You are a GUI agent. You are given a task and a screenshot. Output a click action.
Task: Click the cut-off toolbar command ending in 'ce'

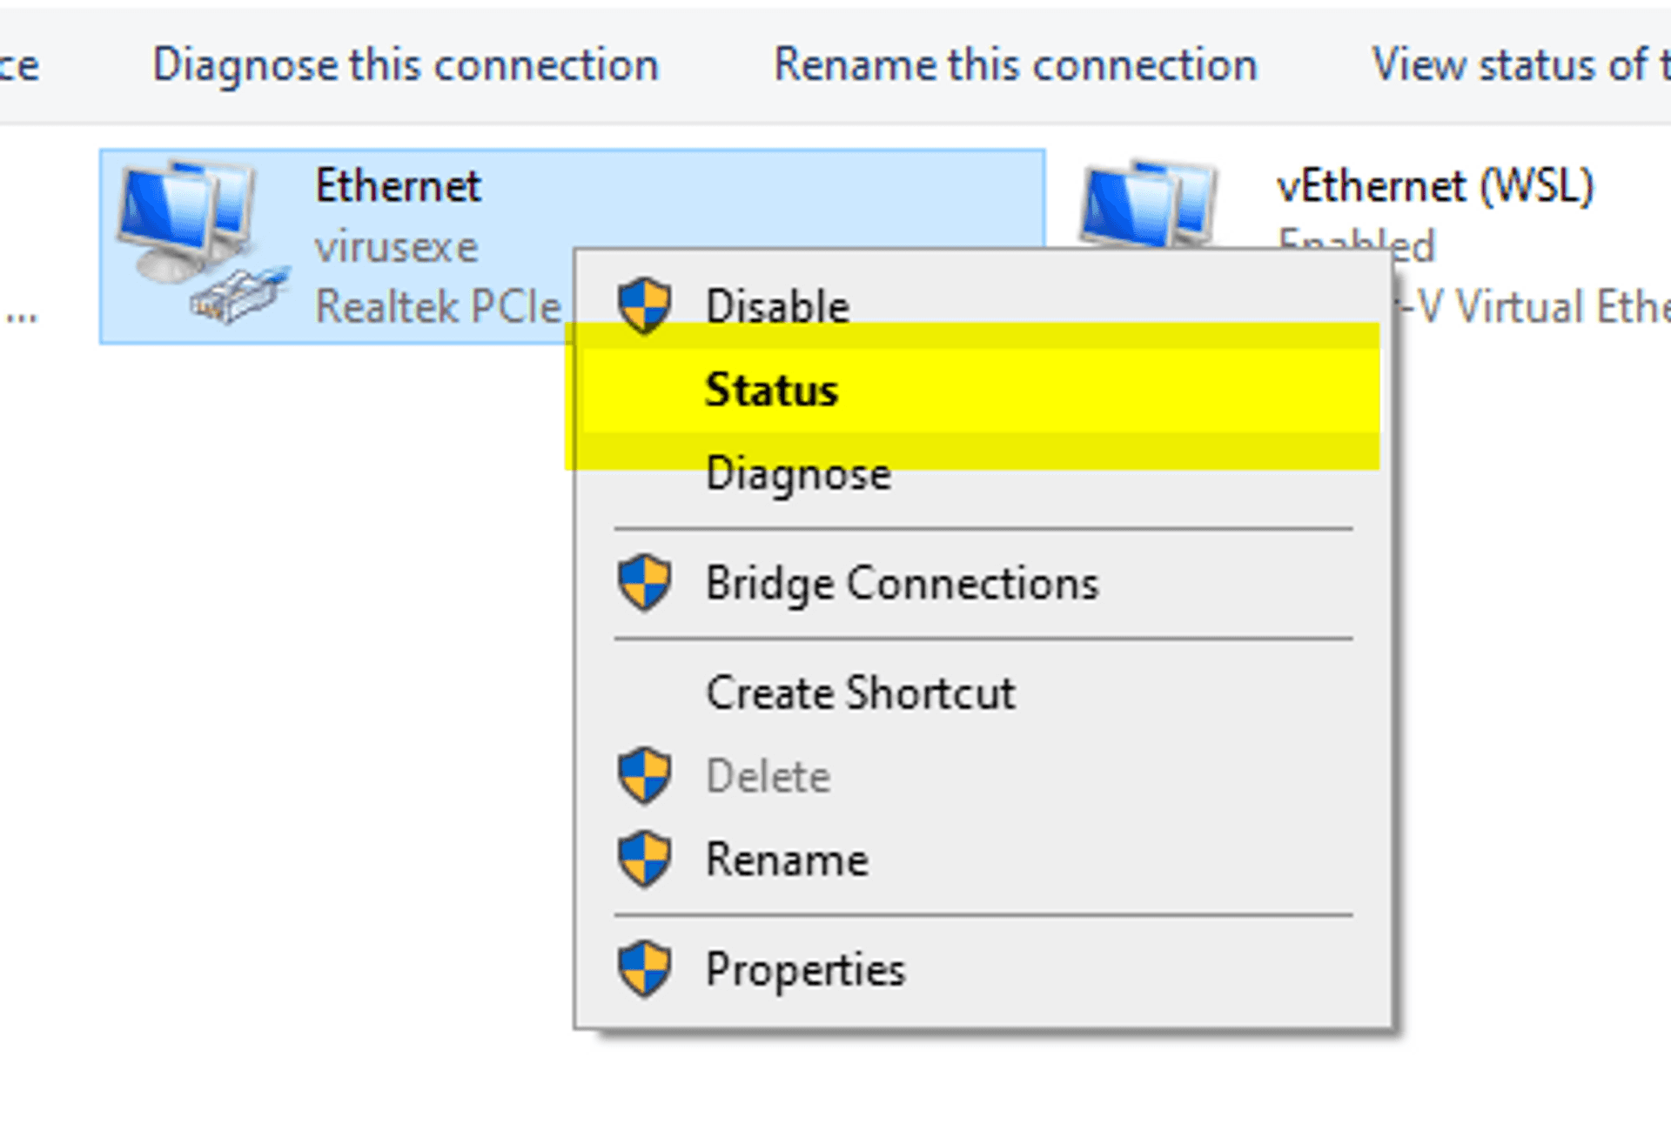(19, 65)
